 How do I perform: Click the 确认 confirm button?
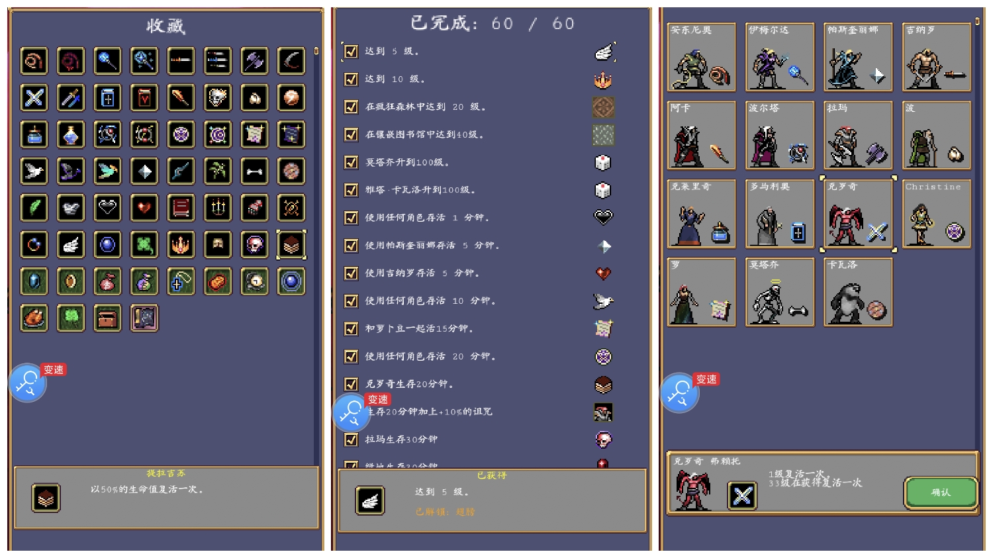click(941, 492)
